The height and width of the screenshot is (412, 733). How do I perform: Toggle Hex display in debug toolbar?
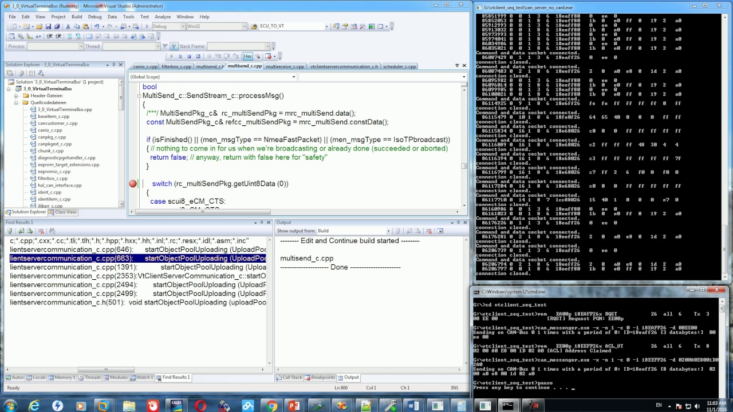pyautogui.click(x=247, y=56)
